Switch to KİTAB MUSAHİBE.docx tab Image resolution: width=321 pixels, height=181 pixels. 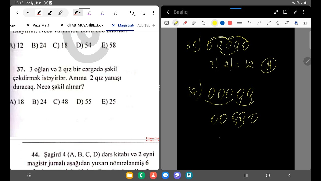[85, 25]
